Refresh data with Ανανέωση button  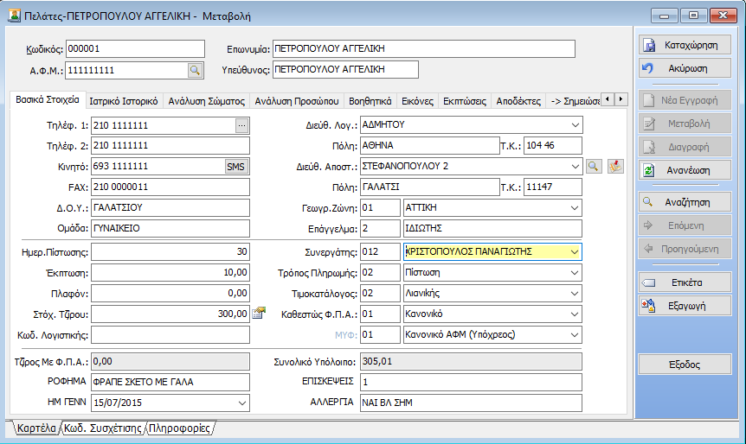click(x=685, y=170)
